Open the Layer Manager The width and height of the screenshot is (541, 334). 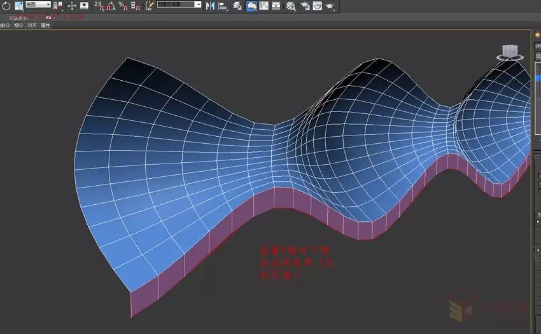pyautogui.click(x=237, y=6)
